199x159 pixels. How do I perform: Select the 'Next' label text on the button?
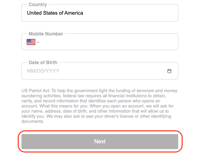100,141
